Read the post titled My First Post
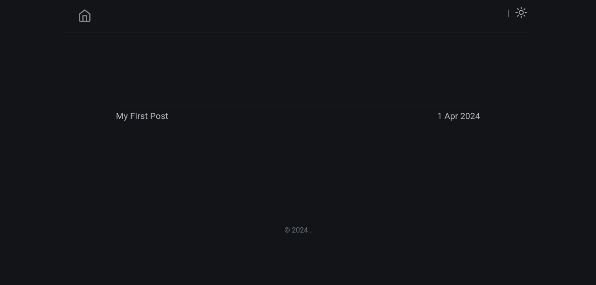596x285 pixels. coord(142,116)
